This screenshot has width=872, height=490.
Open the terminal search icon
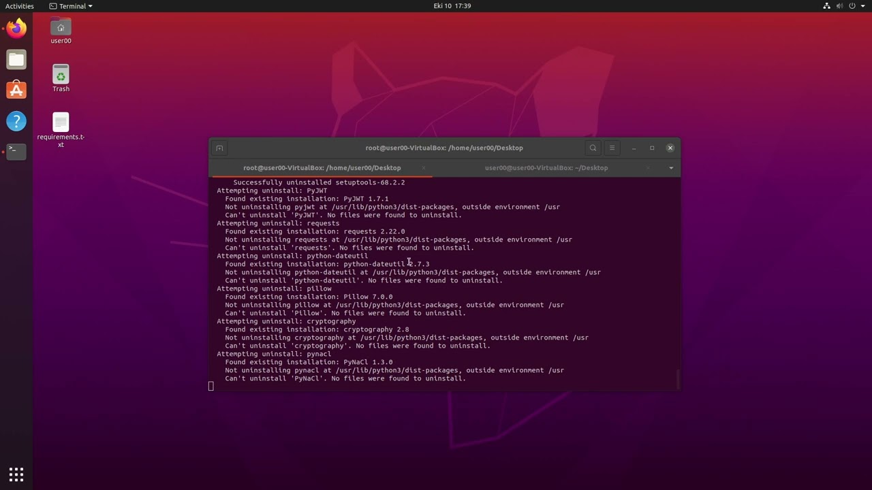click(x=593, y=148)
